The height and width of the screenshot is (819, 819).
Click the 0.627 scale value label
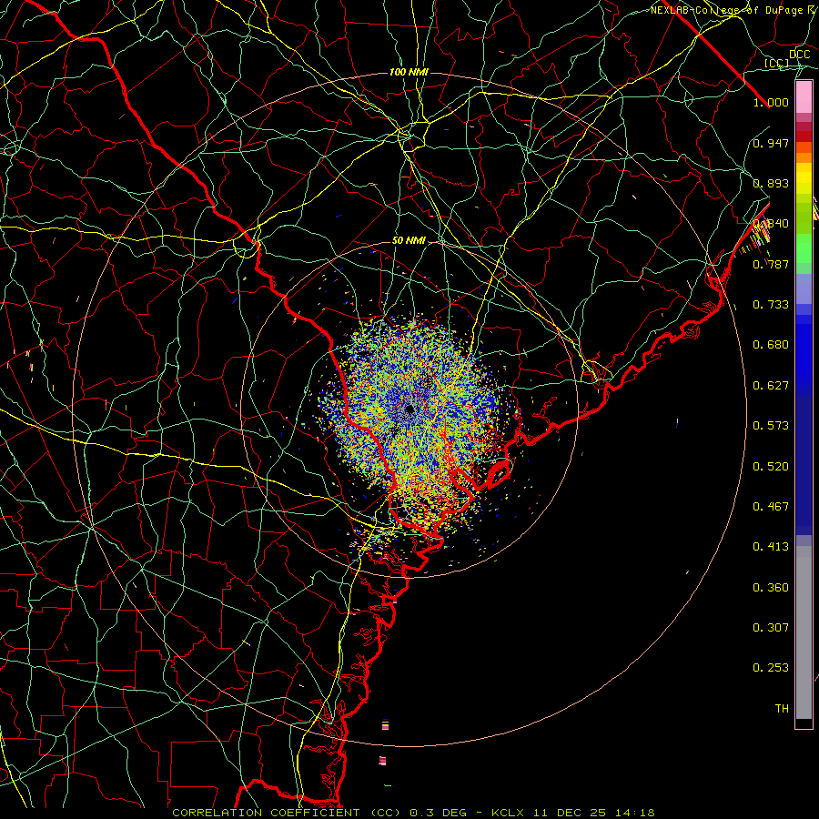click(771, 386)
